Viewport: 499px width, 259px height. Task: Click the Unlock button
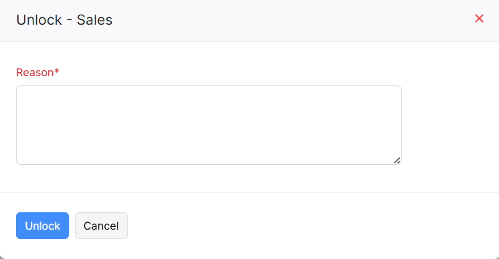click(42, 226)
